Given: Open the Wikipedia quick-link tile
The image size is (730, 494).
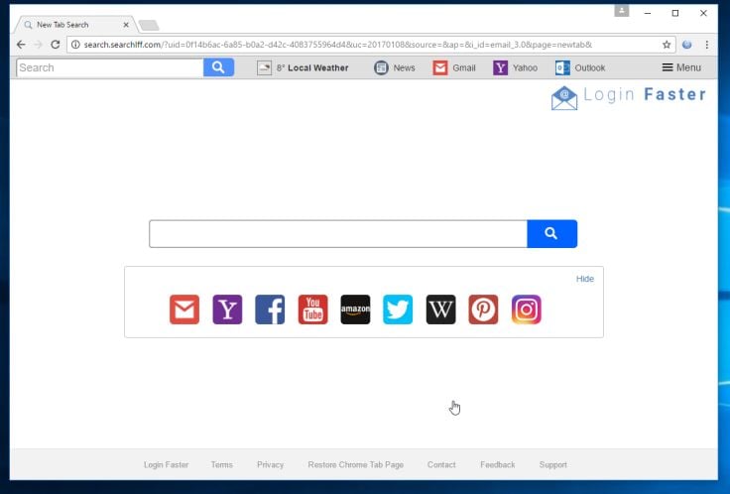Looking at the screenshot, I should pos(441,309).
